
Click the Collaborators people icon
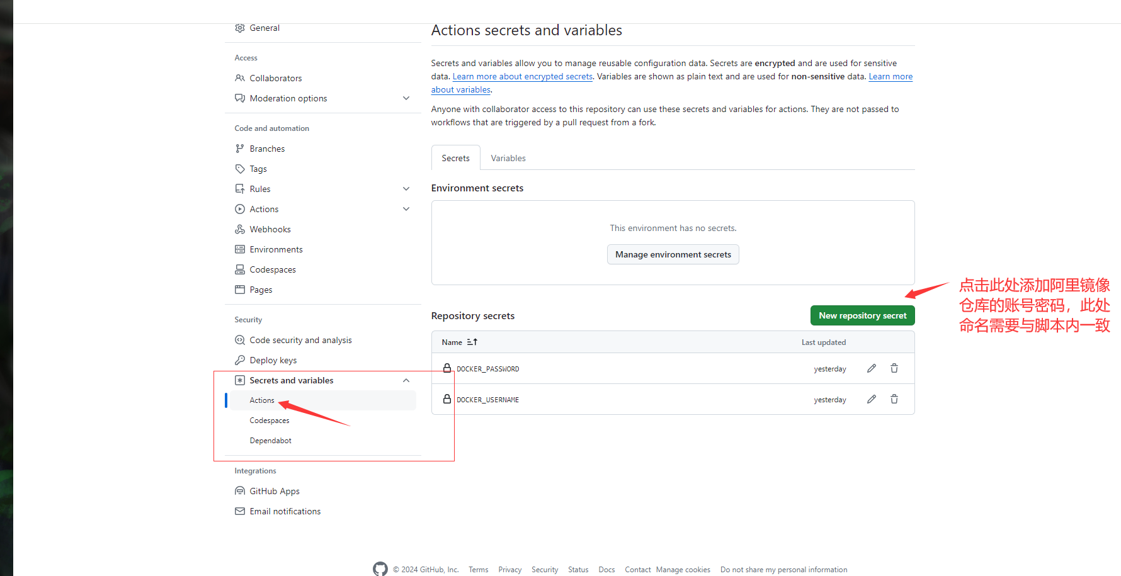point(240,78)
